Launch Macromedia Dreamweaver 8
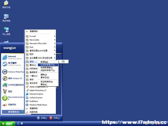 pyautogui.click(x=13, y=98)
